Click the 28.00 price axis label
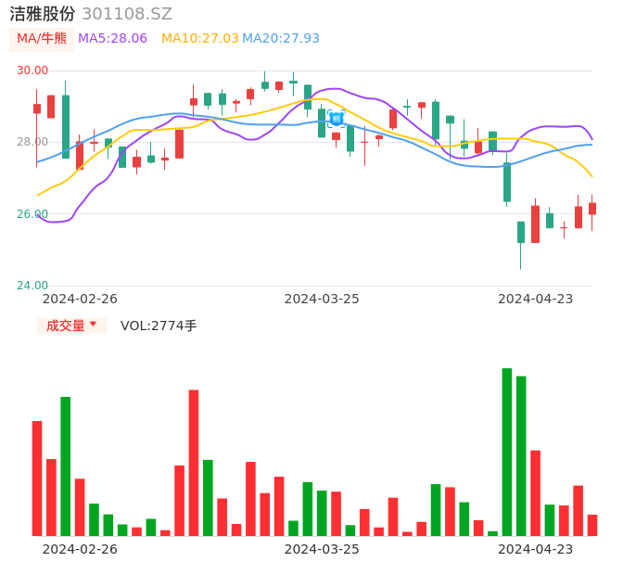Image resolution: width=636 pixels, height=562 pixels. [33, 142]
